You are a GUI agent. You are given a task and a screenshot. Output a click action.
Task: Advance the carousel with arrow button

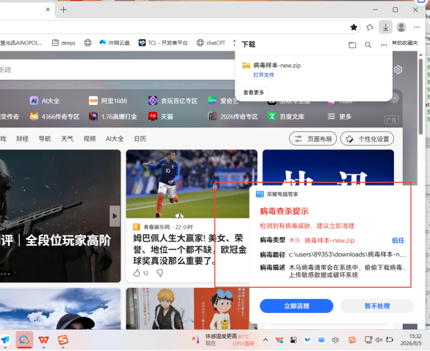115,216
